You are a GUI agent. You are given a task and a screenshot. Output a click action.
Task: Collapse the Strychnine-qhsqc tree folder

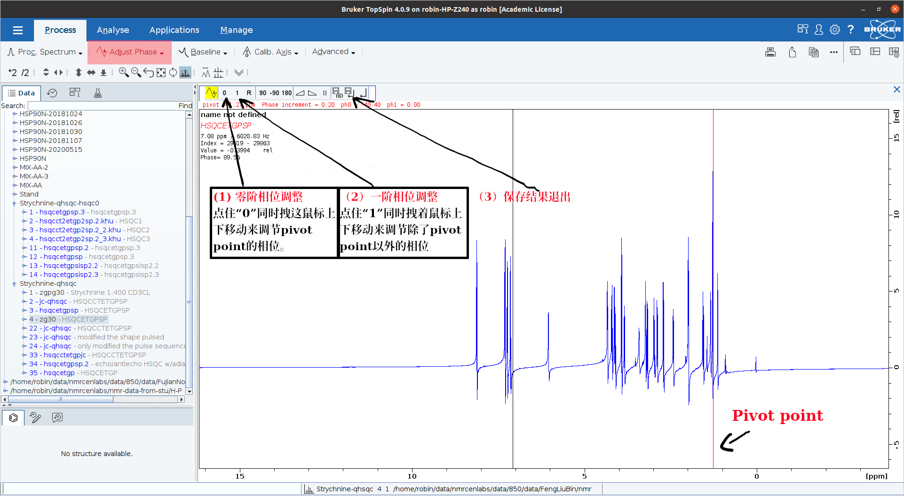(x=14, y=284)
